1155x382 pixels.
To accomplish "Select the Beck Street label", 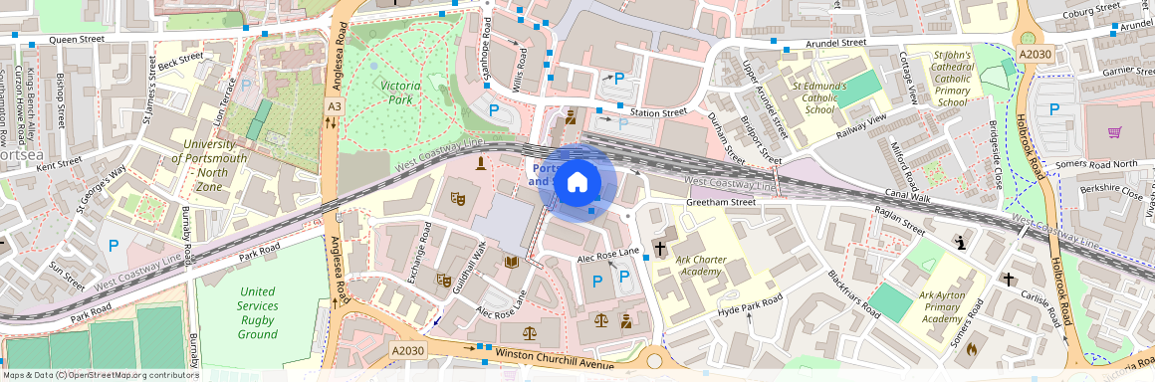I will point(180,62).
